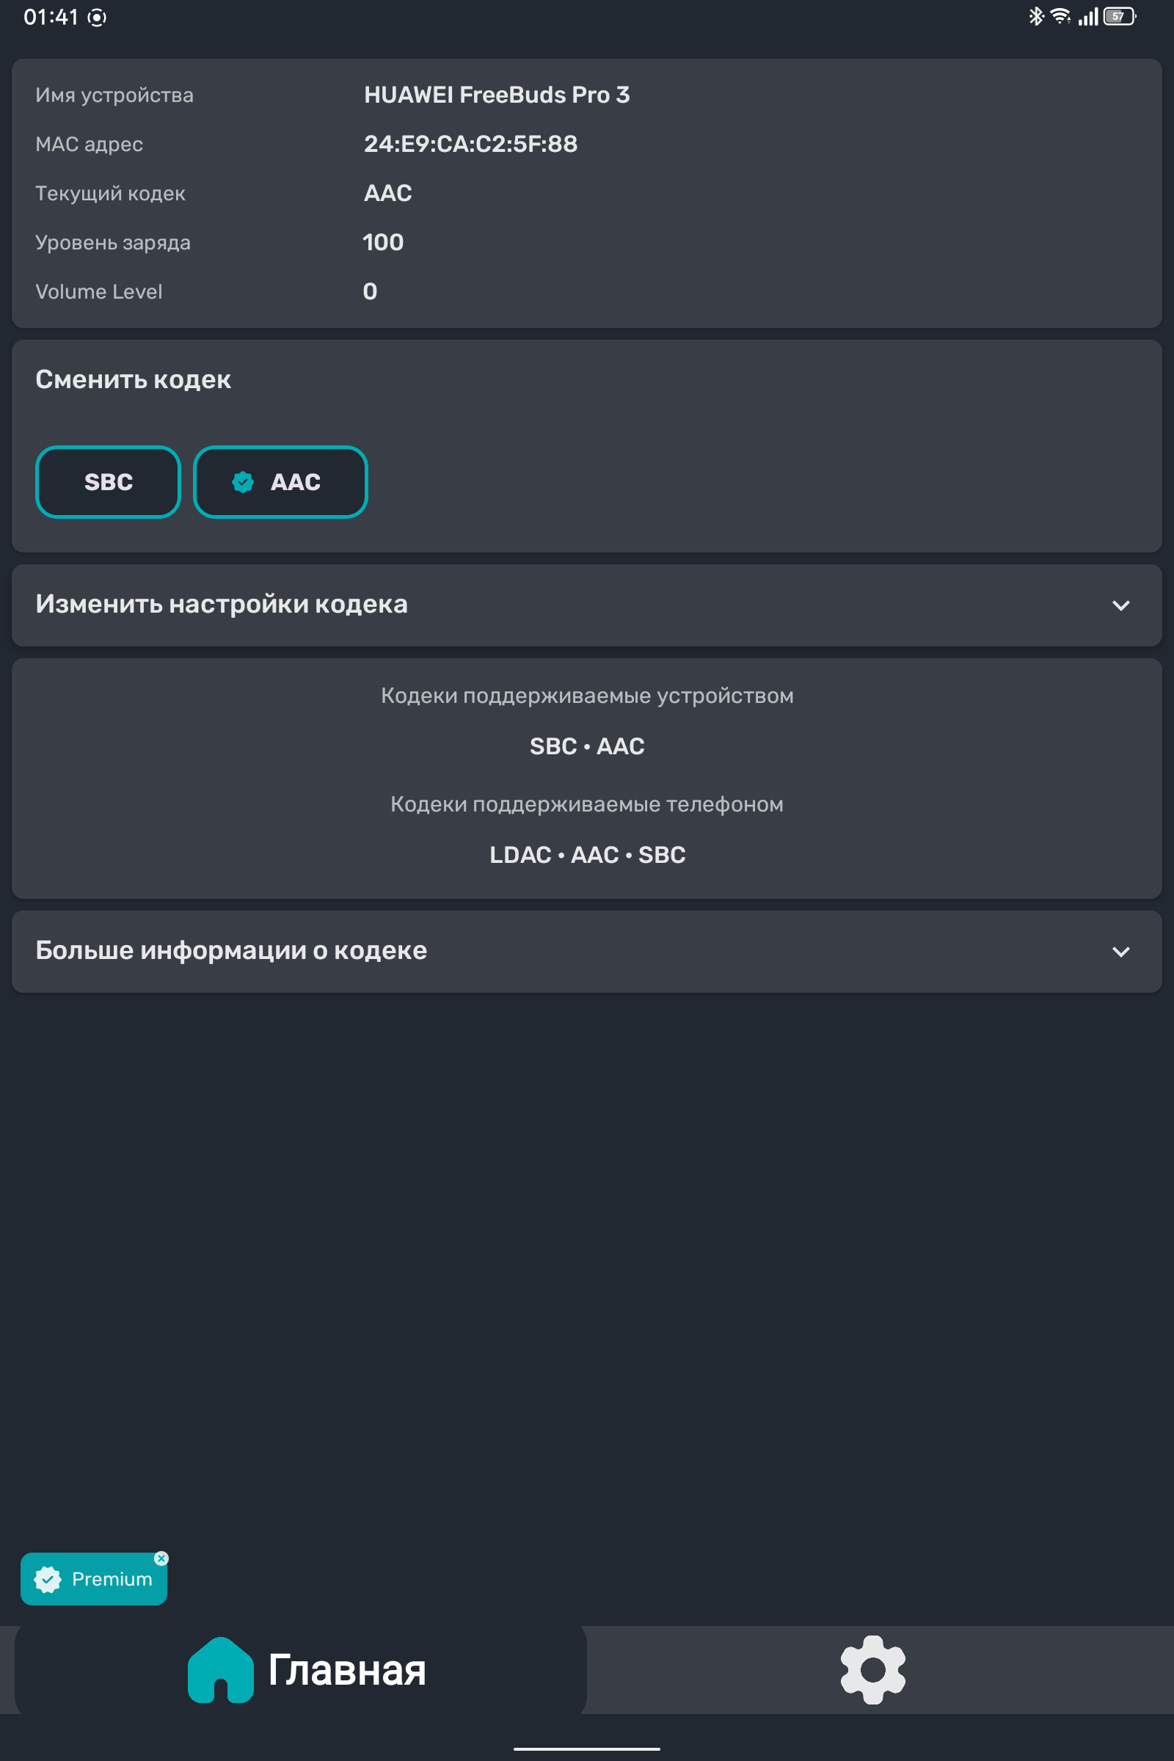Tap the AAC verified checkmark badge

click(x=244, y=482)
